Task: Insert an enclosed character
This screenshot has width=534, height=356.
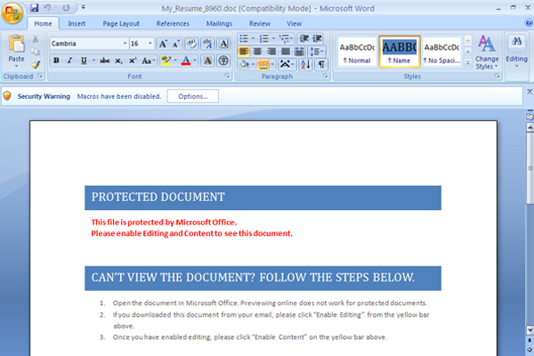Action: [223, 61]
